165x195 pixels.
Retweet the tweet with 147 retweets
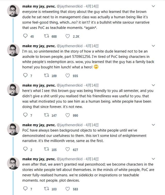(x=47, y=115)
